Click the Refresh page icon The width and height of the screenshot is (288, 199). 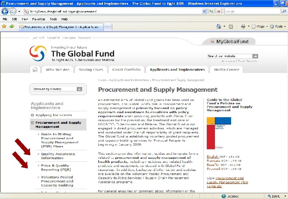(212, 11)
